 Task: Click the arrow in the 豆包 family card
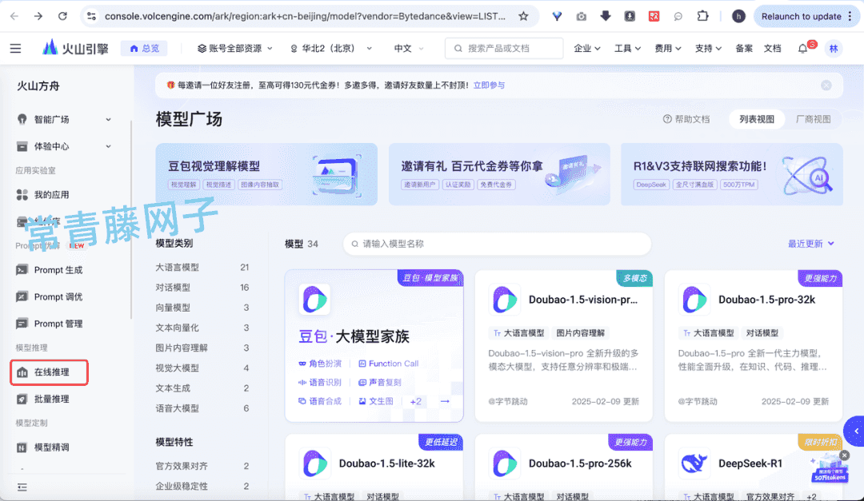[x=445, y=401]
